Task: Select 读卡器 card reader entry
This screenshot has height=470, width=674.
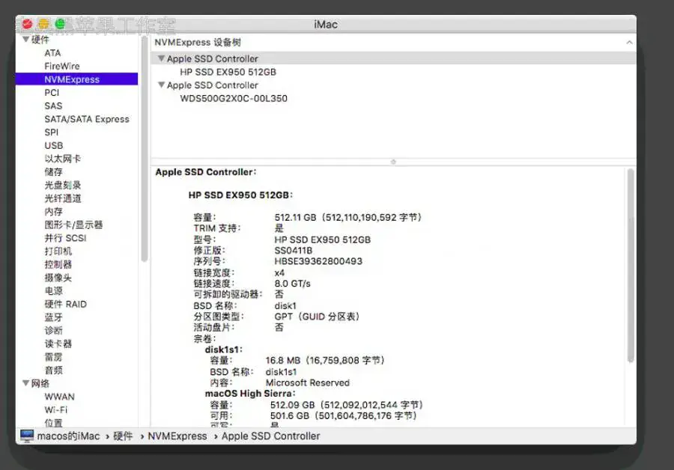Action: point(58,344)
